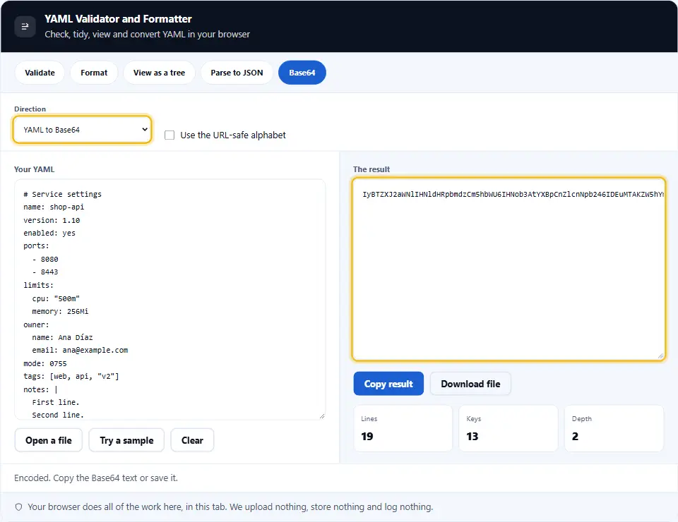Image resolution: width=678 pixels, height=522 pixels.
Task: Open the Direction dropdown
Action: click(82, 130)
